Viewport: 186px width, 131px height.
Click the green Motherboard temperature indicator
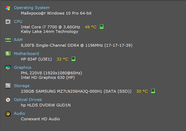(73, 59)
